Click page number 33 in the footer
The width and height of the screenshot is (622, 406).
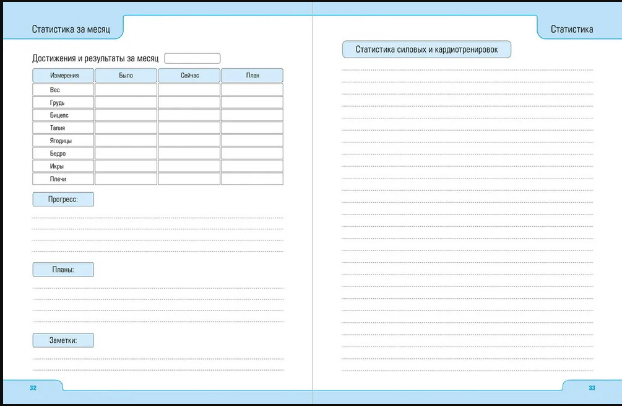(x=592, y=388)
